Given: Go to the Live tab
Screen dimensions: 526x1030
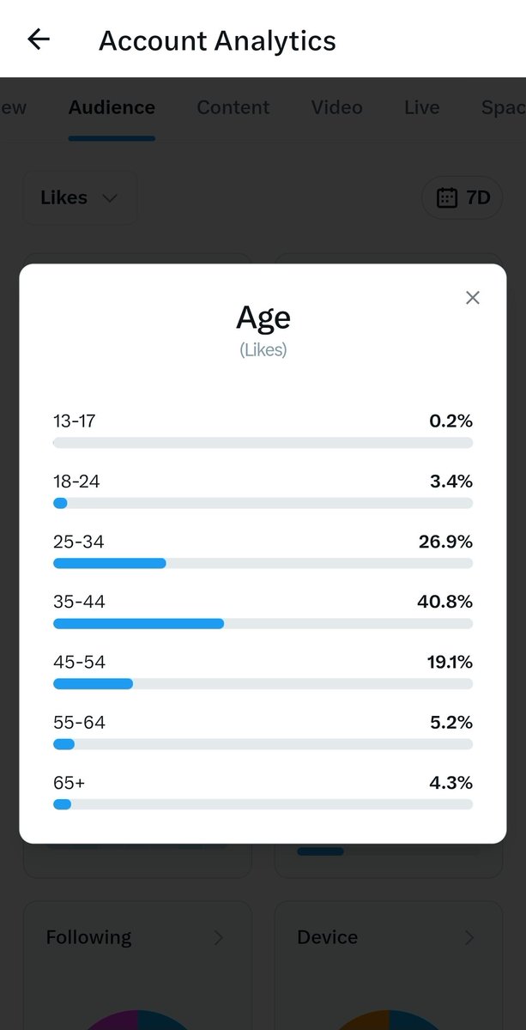Looking at the screenshot, I should click(x=421, y=107).
